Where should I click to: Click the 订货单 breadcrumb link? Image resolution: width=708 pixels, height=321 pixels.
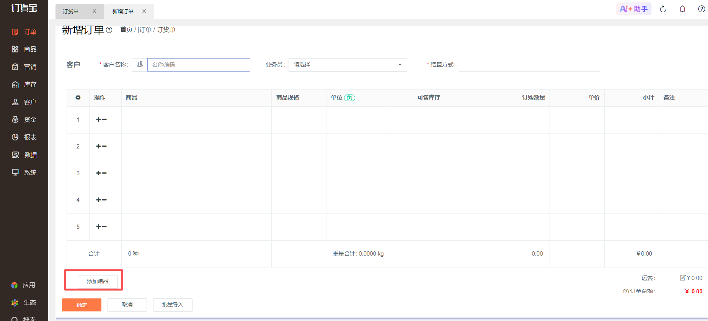[x=166, y=29]
